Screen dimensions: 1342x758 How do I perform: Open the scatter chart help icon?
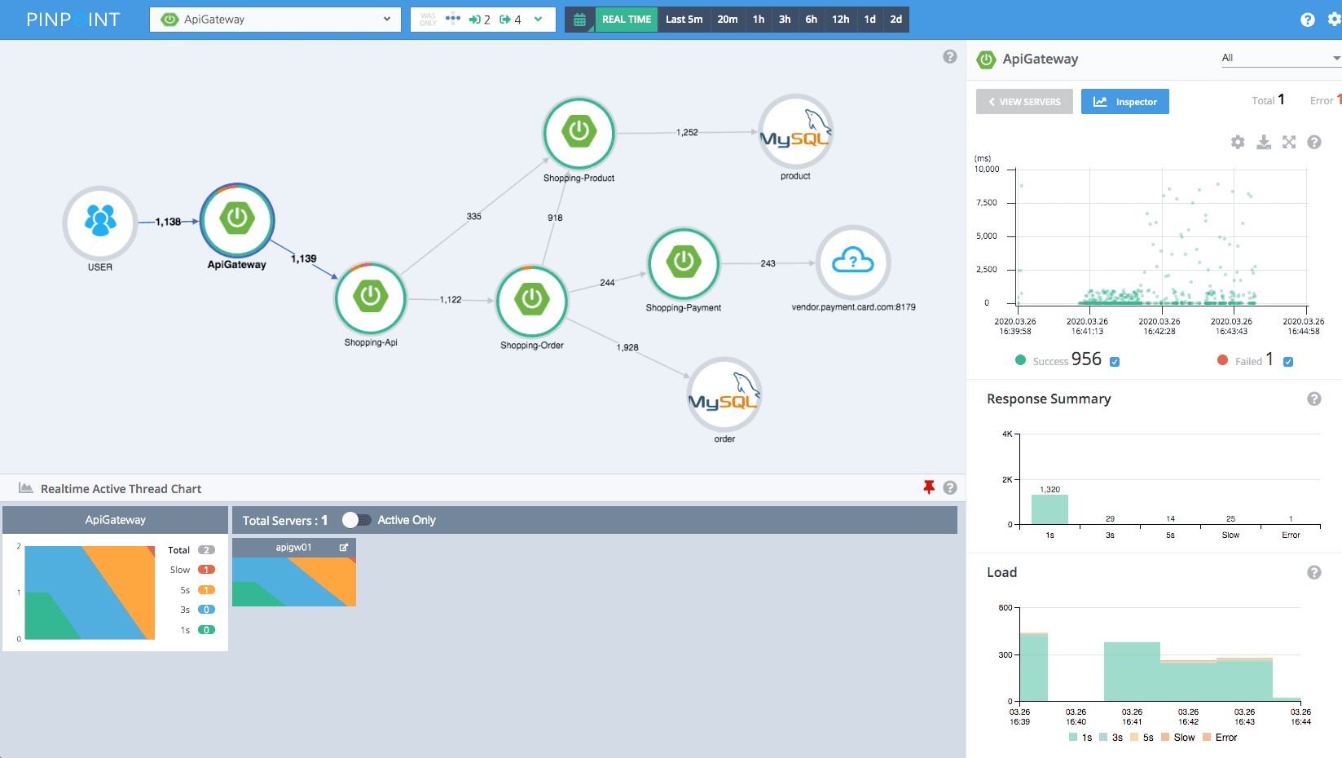[1314, 142]
